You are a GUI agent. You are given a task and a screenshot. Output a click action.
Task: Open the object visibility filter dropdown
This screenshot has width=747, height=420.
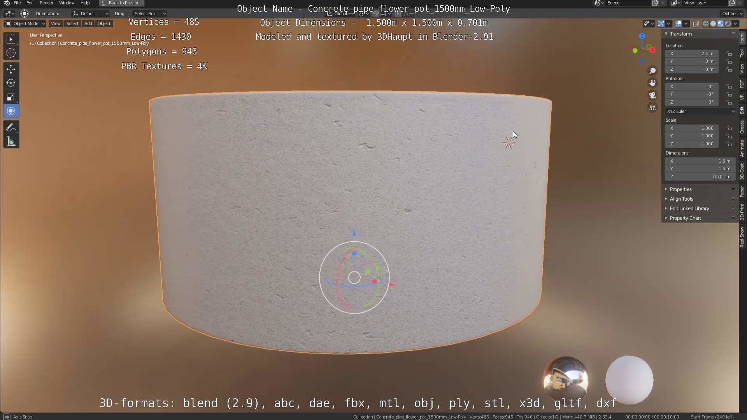648,24
